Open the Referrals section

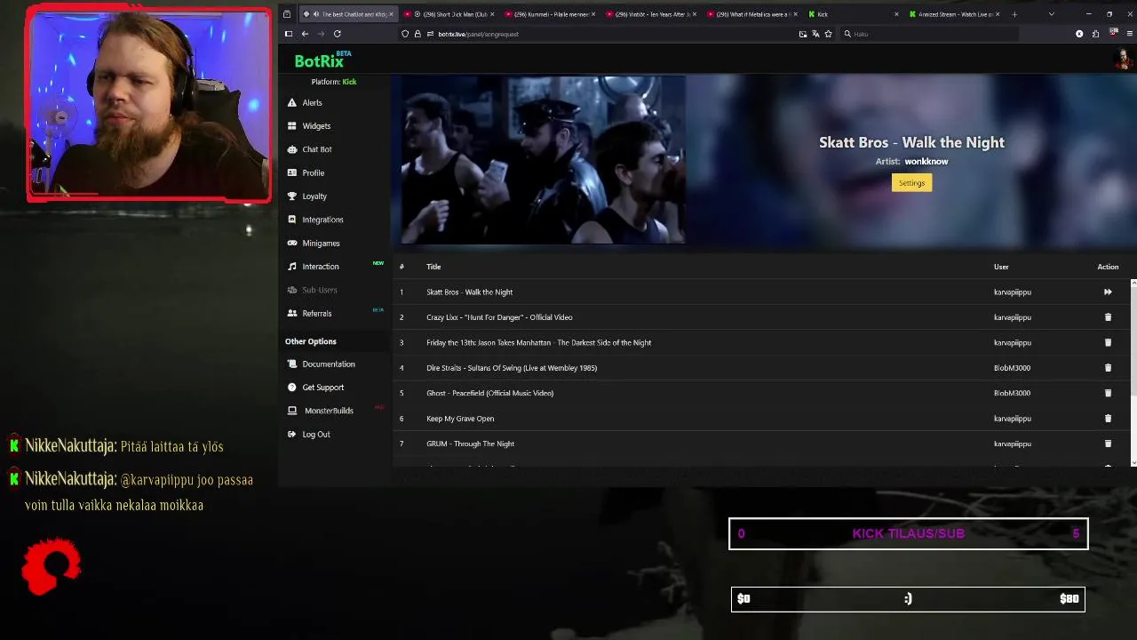tap(309, 314)
